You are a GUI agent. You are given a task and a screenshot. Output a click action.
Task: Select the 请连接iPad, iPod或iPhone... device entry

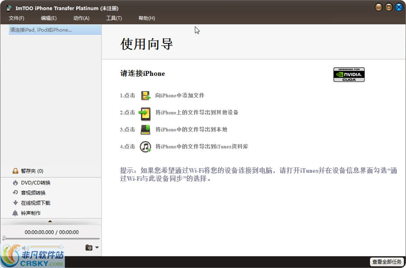pyautogui.click(x=55, y=30)
